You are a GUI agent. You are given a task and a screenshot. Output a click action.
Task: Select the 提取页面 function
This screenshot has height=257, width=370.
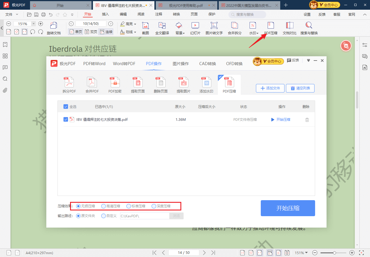pos(138,85)
